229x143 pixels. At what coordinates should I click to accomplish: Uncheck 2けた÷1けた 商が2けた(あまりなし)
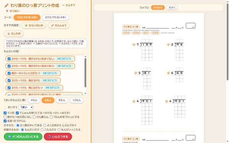9,59
